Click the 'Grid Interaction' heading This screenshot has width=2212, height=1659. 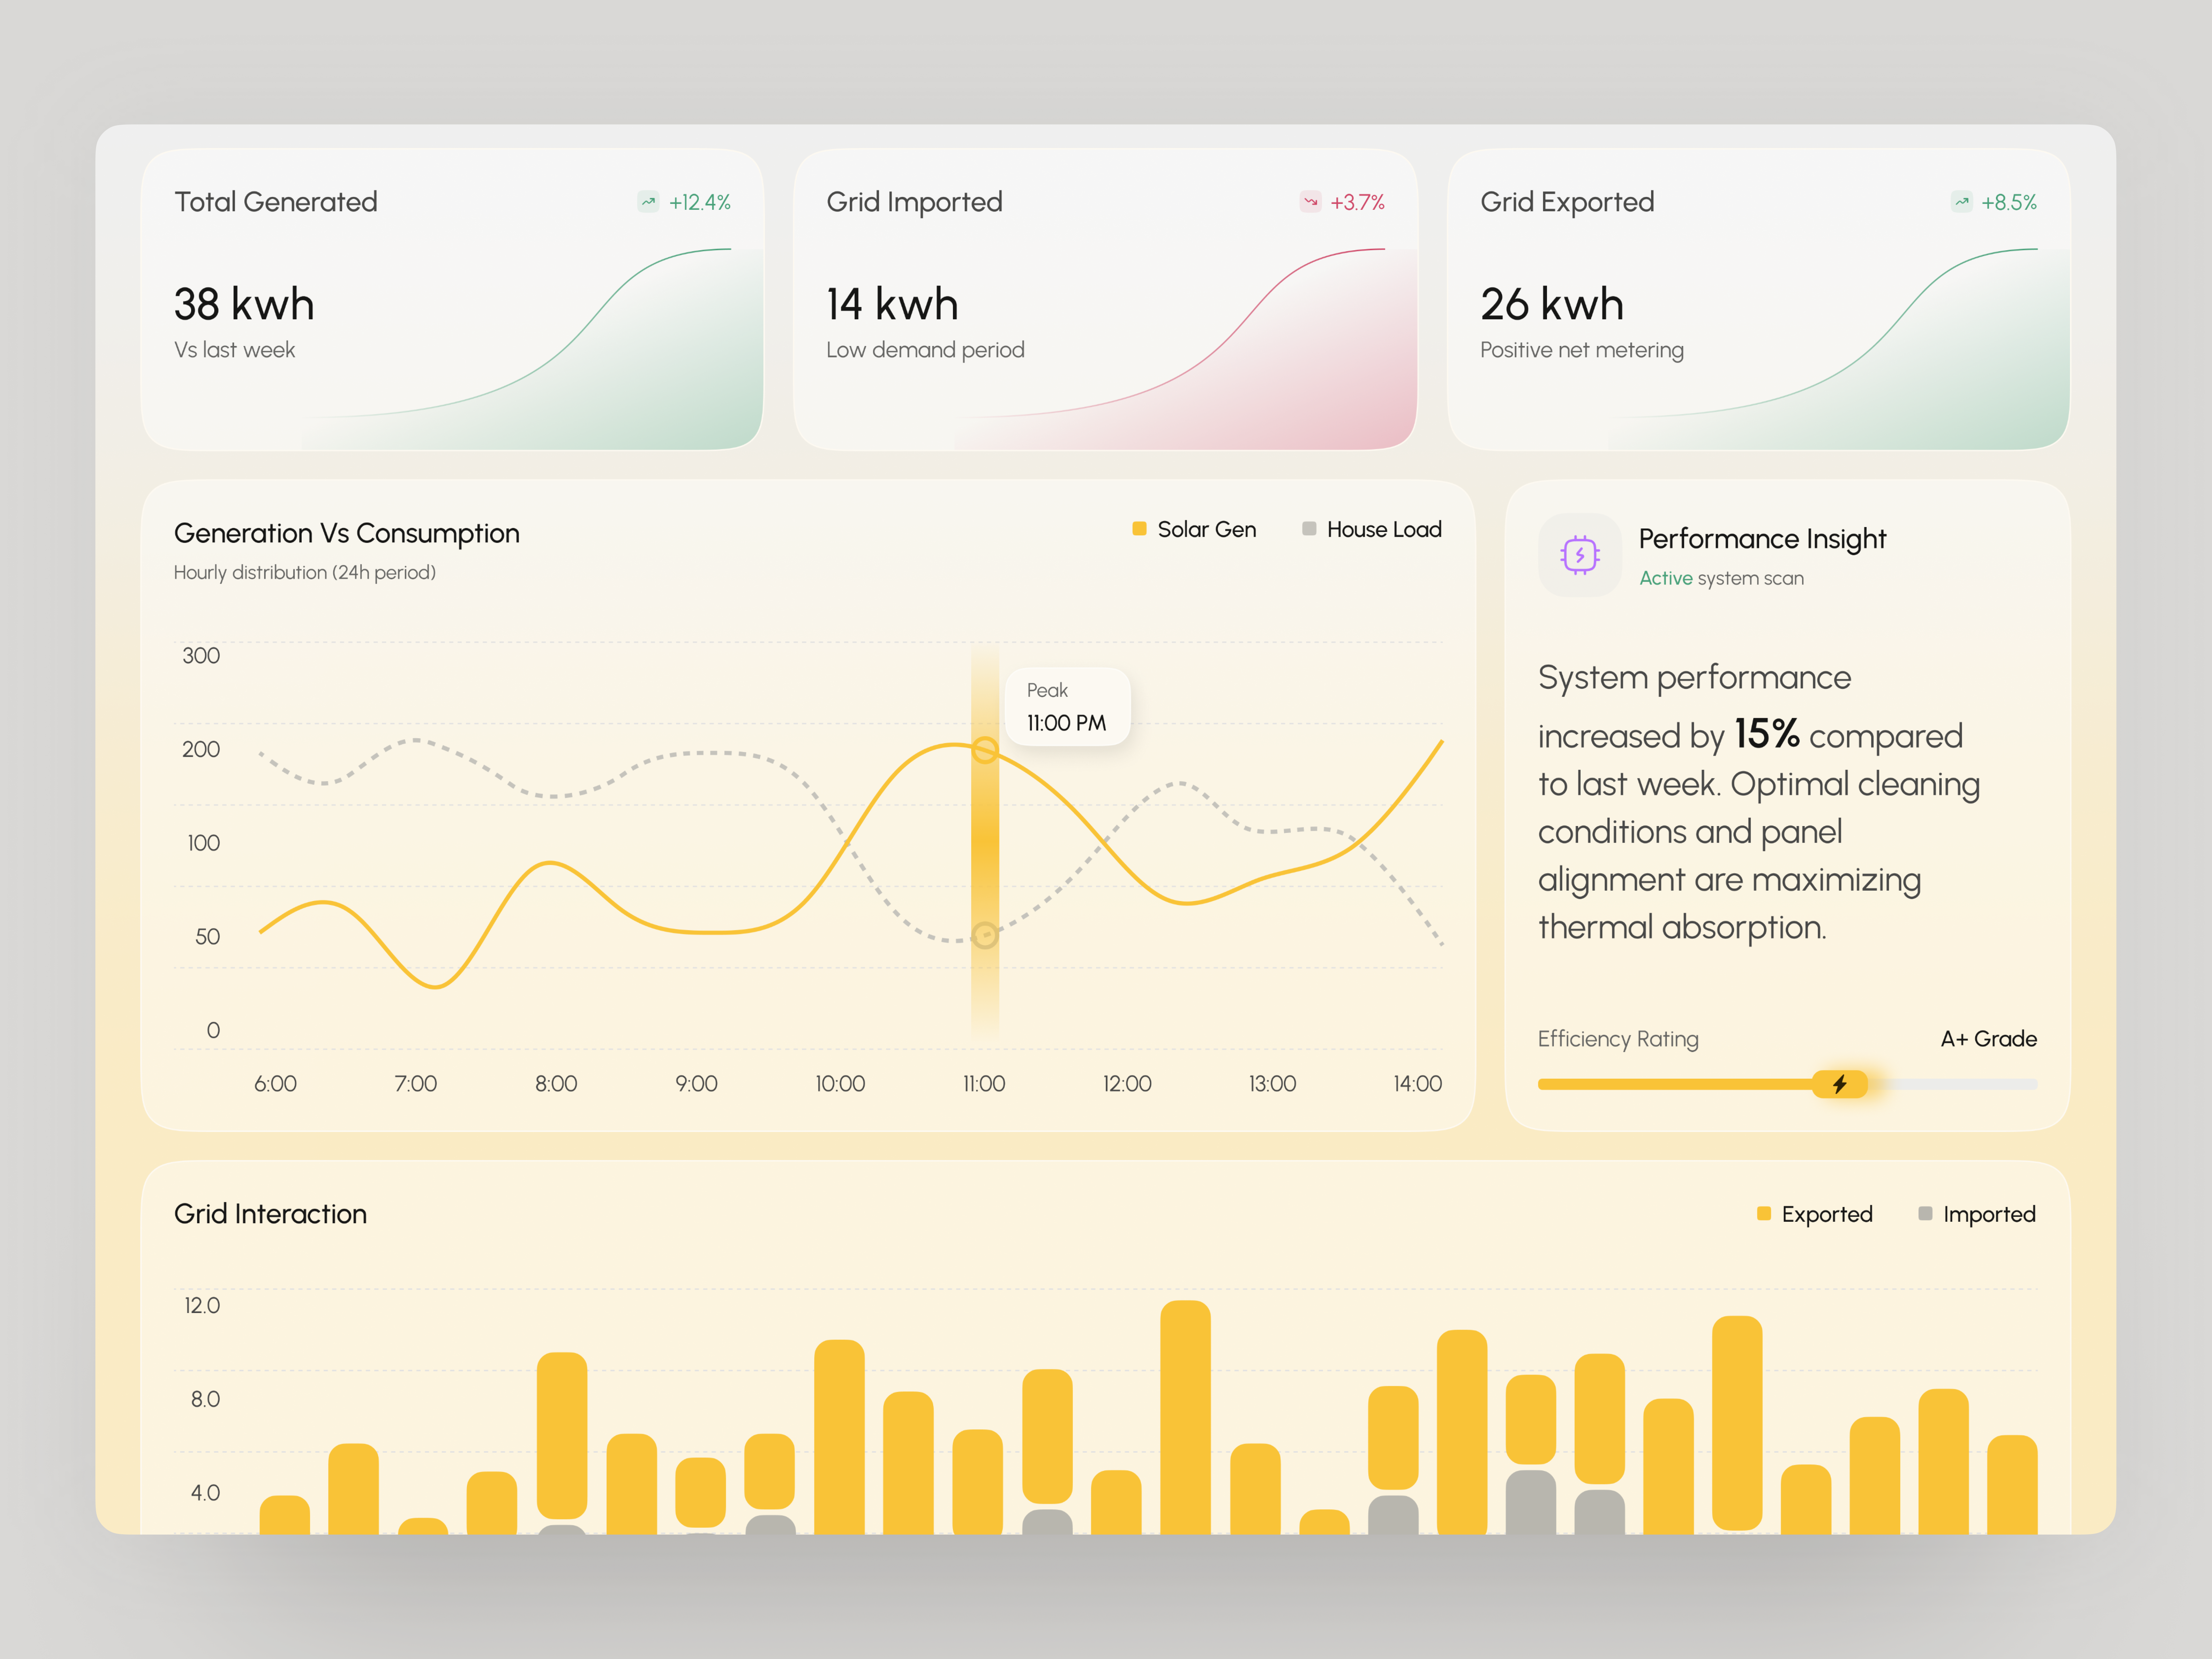coord(270,1214)
